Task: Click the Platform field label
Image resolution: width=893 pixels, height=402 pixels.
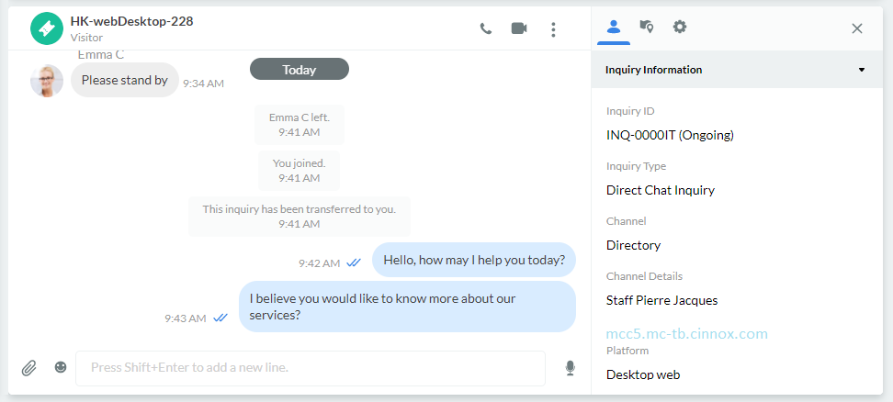Action: [627, 351]
